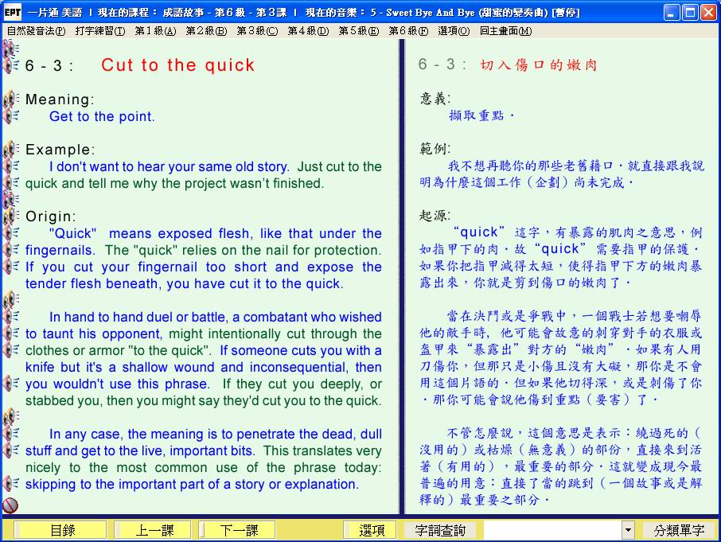The height and width of the screenshot is (542, 721).
Task: Play audio for the 'Cut to the quick' title
Action: point(11,65)
